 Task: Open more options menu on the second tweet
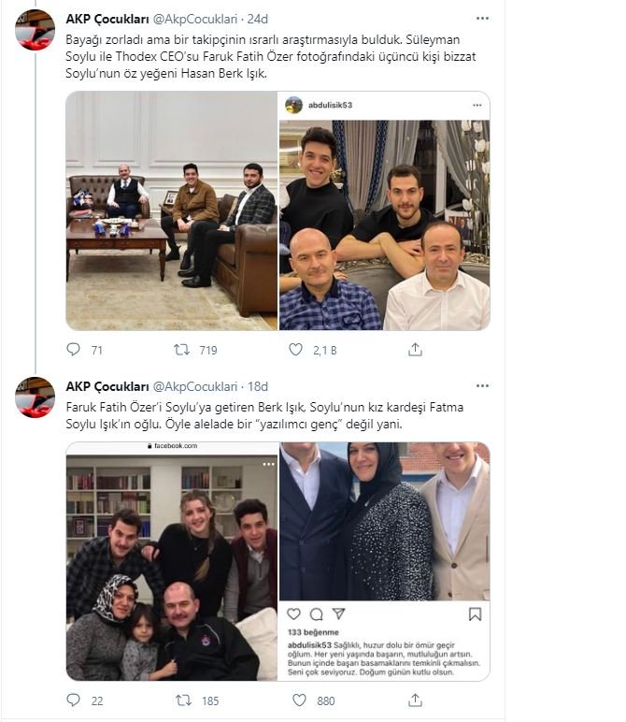[482, 386]
